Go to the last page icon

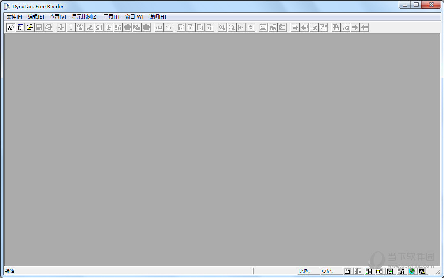pyautogui.click(x=209, y=28)
